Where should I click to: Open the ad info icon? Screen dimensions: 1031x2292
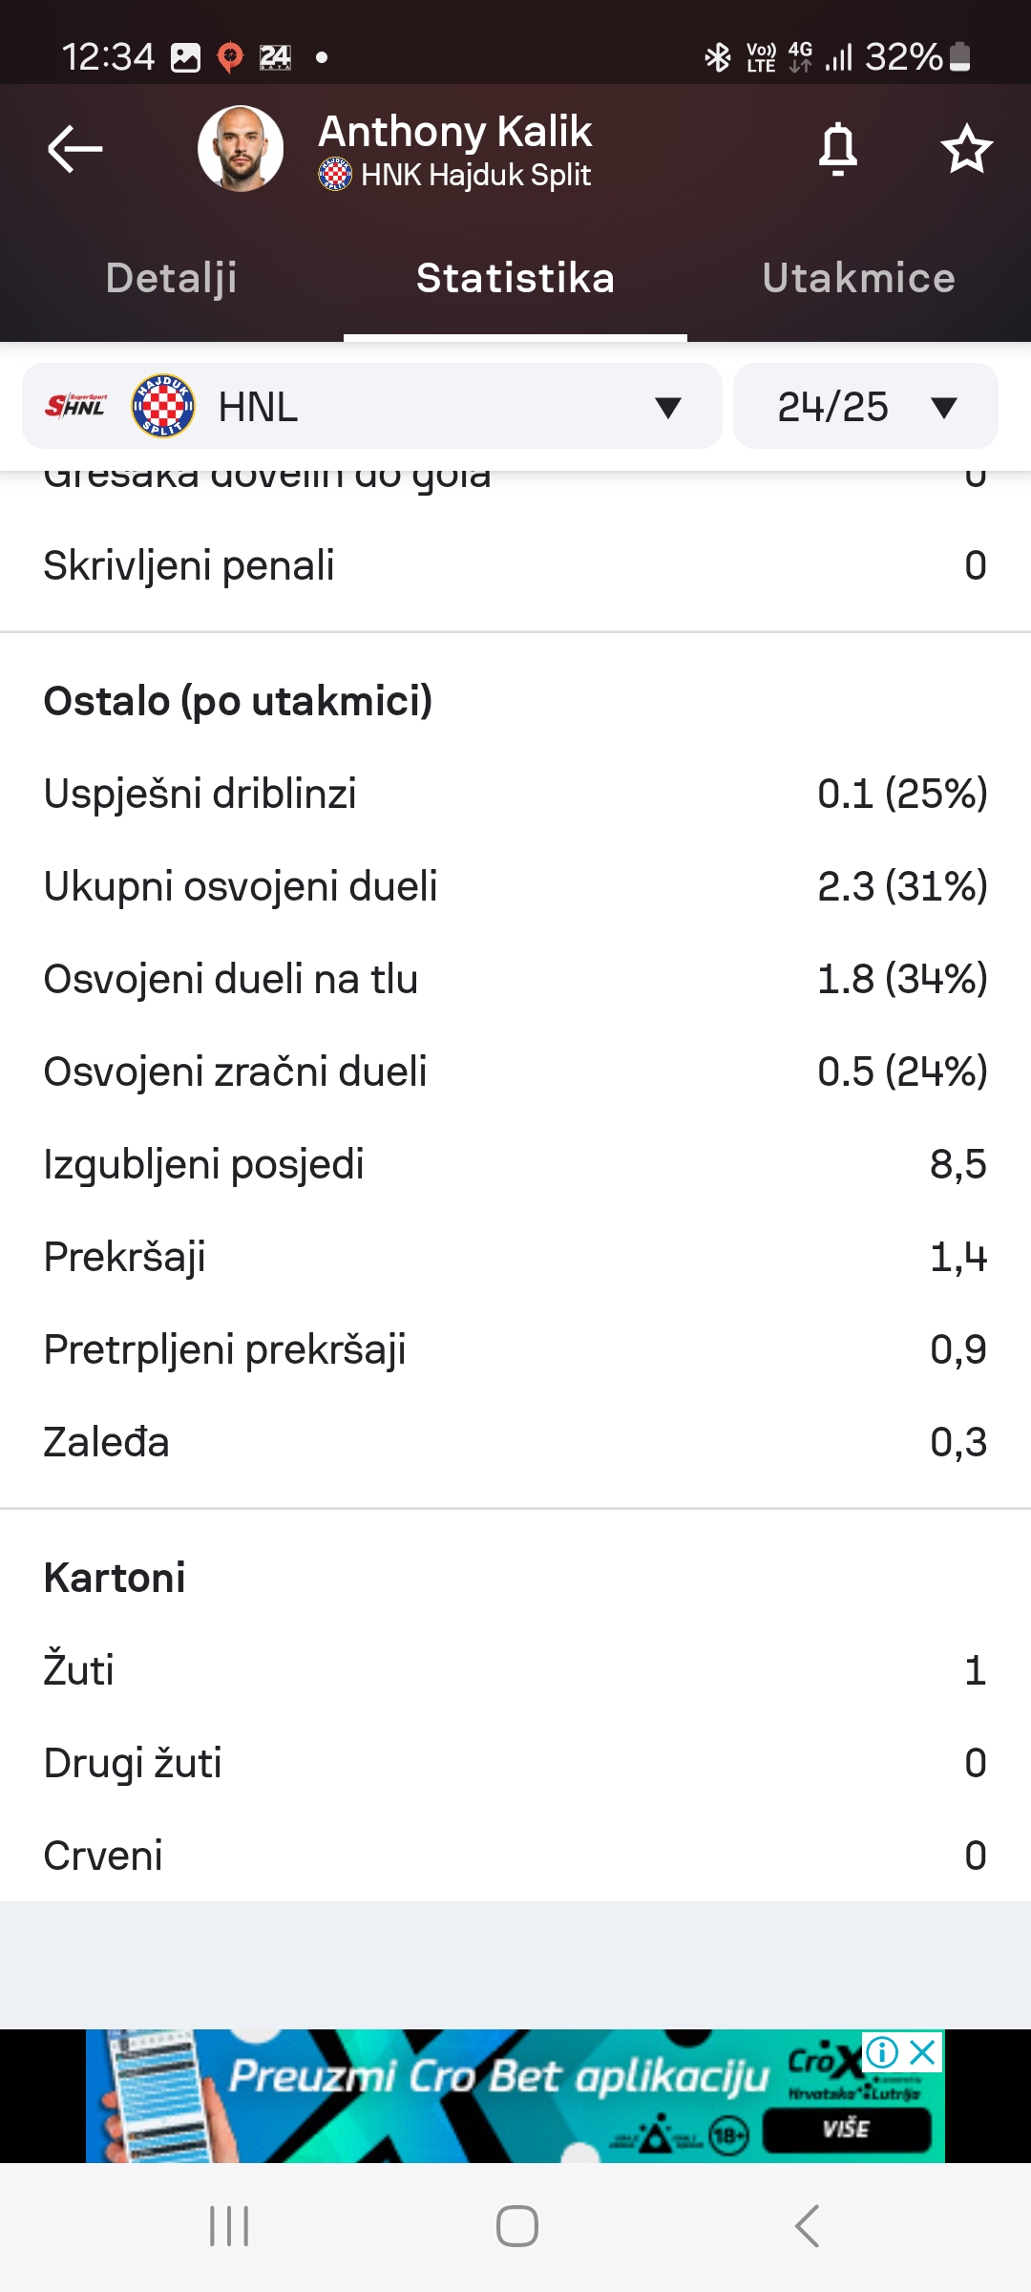882,2051
